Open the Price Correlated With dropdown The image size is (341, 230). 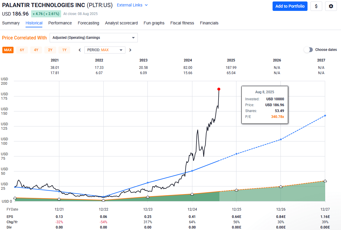[x=93, y=38]
